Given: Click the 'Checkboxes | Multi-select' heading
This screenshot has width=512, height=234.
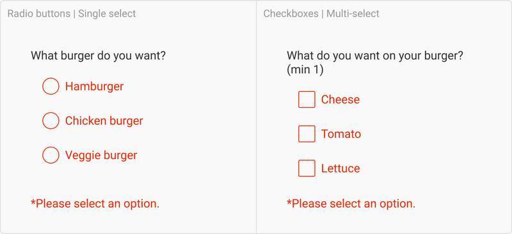Looking at the screenshot, I should point(321,13).
